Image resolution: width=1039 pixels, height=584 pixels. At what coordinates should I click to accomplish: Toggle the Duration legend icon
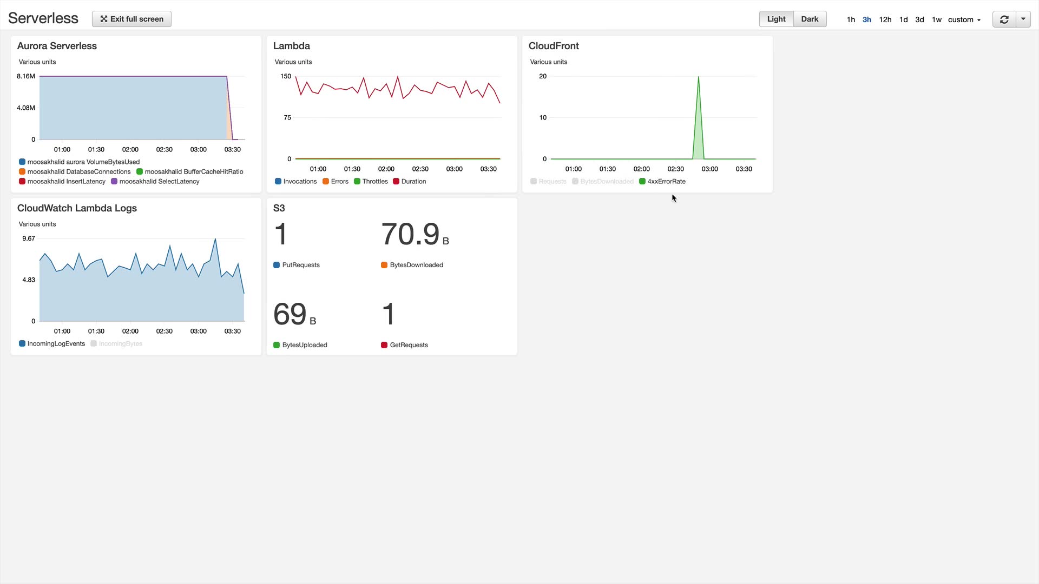click(396, 182)
